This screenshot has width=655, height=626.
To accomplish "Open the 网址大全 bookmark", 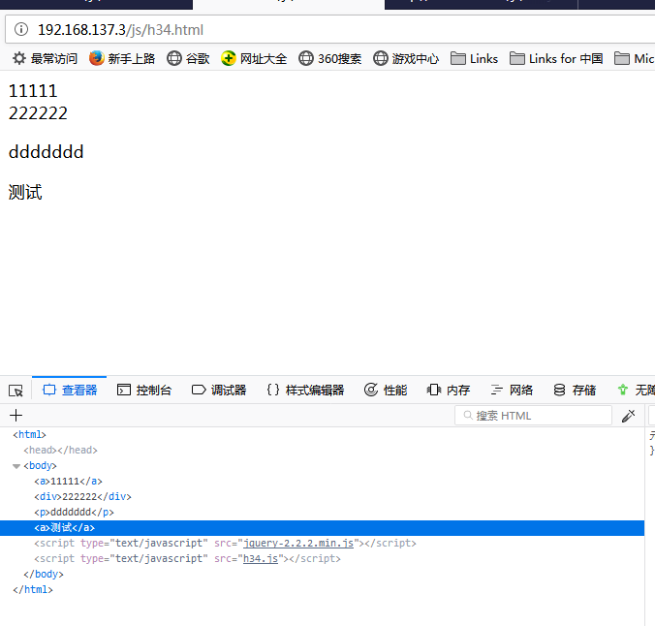I will click(254, 58).
